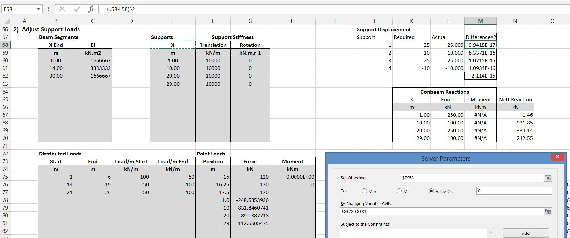Image resolution: width=570 pixels, height=238 pixels.
Task: Select column M header
Action: tap(480, 21)
